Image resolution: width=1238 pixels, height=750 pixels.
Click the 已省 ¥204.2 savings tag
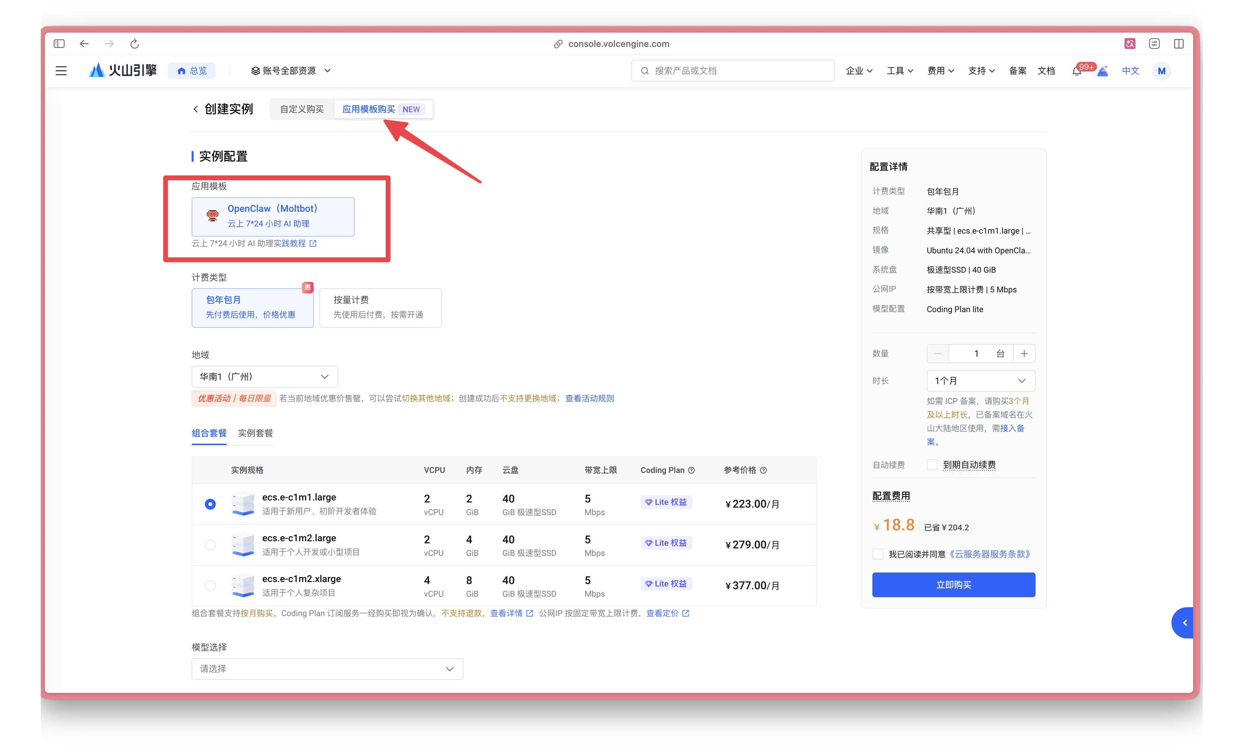(947, 527)
